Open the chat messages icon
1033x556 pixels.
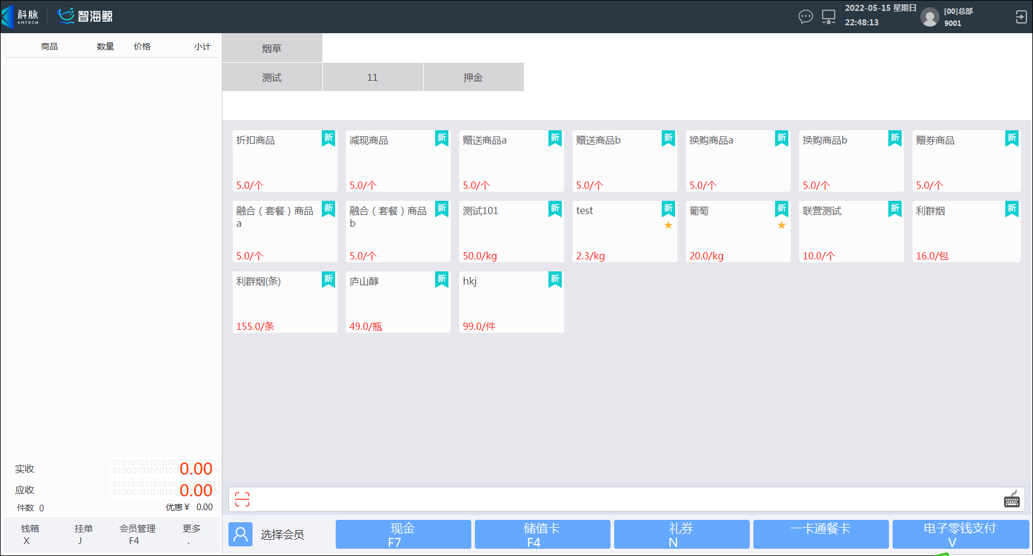(x=805, y=17)
